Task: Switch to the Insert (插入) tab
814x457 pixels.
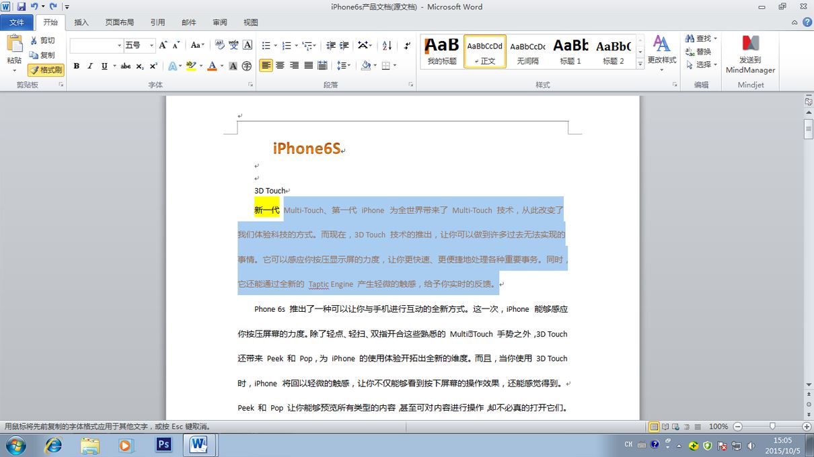Action: [x=81, y=22]
